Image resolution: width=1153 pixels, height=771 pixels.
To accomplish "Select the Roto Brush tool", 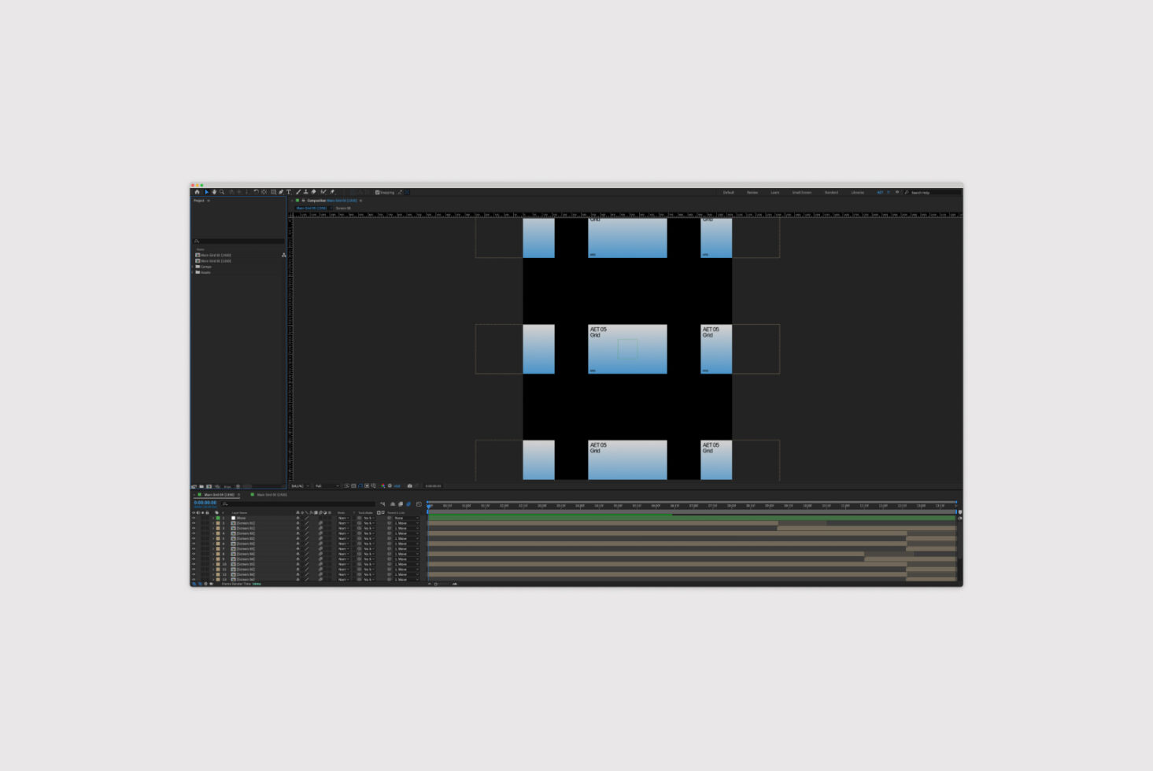I will click(x=323, y=192).
